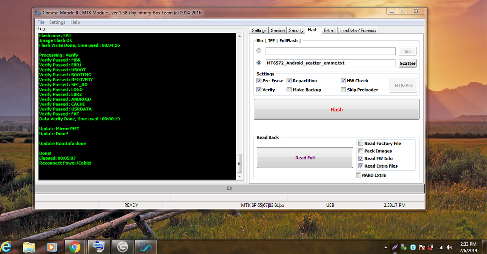Open Google Chrome from the taskbar
Viewport: 487px width, 254px height.
[x=75, y=247]
